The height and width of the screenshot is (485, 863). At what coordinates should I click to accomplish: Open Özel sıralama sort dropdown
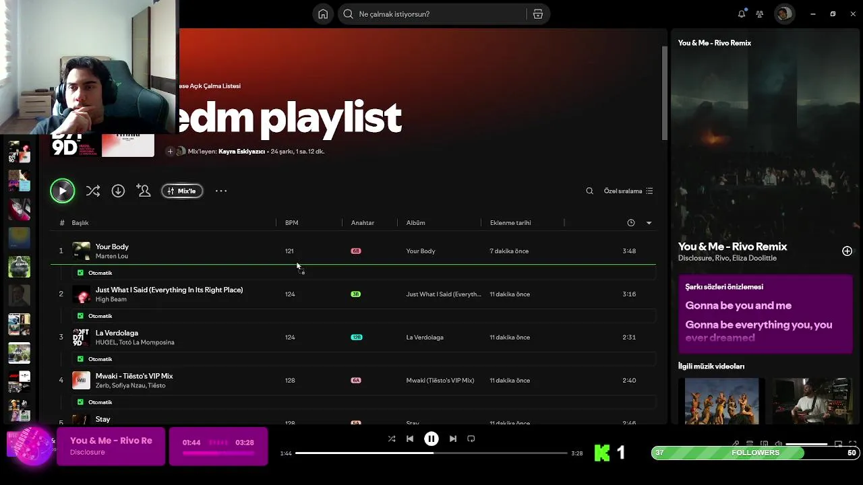(x=628, y=191)
